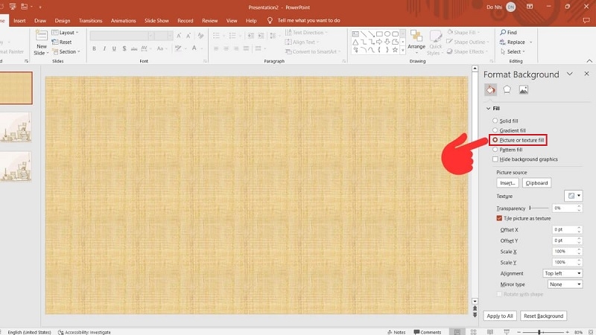Open the Select dropdown in Editing
Image resolution: width=596 pixels, height=335 pixels.
[x=513, y=51]
